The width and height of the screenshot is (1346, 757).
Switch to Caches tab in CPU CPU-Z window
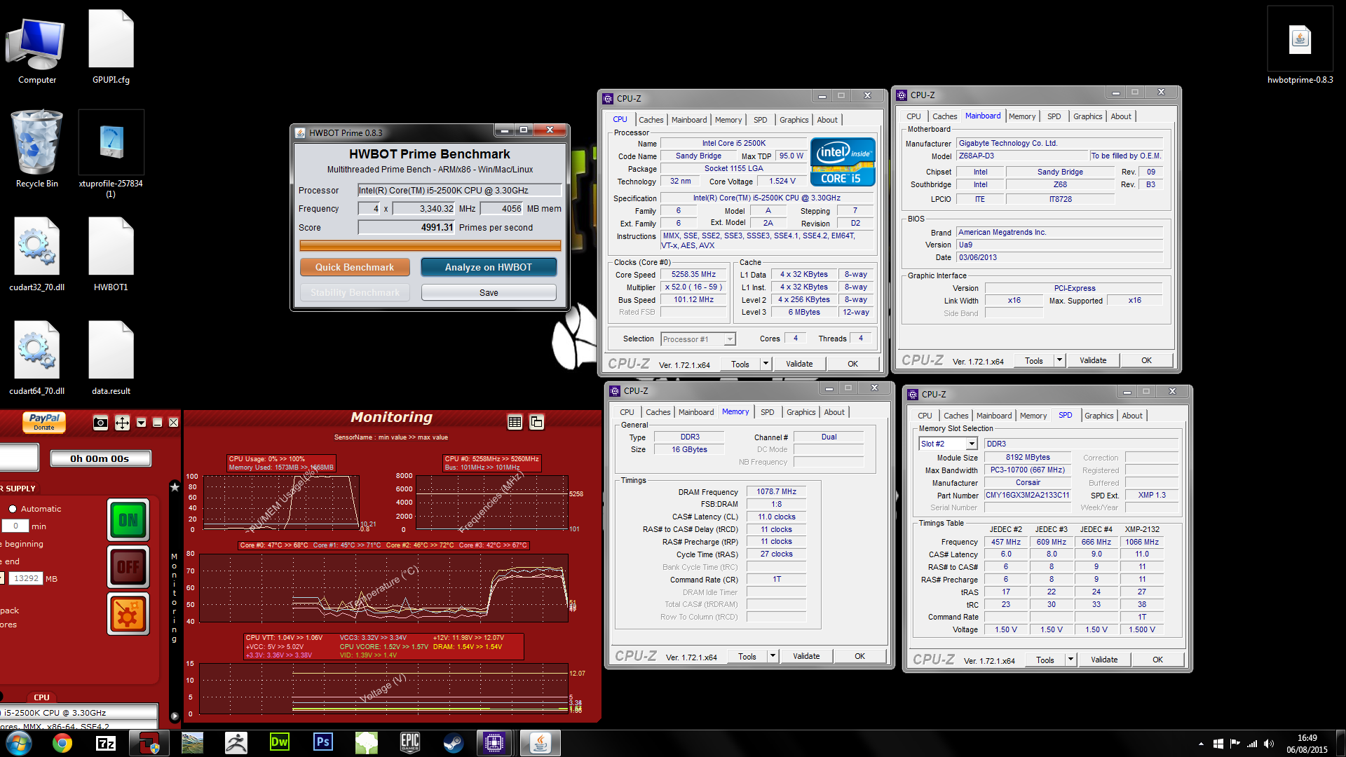point(651,120)
